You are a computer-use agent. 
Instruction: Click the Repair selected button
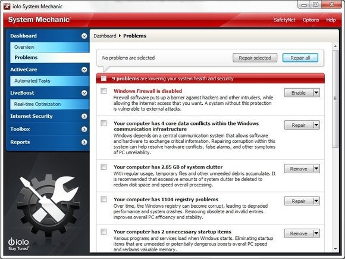click(255, 58)
